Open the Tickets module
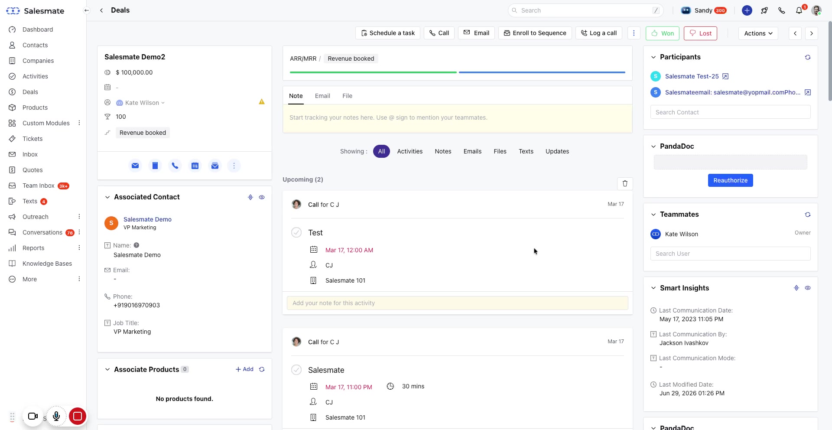This screenshot has width=832, height=430. click(32, 139)
